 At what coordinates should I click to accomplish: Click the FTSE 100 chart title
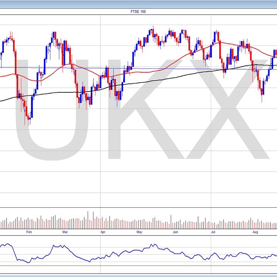point(138,12)
